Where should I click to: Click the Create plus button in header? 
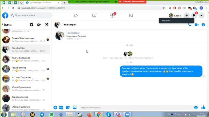(x=186, y=16)
